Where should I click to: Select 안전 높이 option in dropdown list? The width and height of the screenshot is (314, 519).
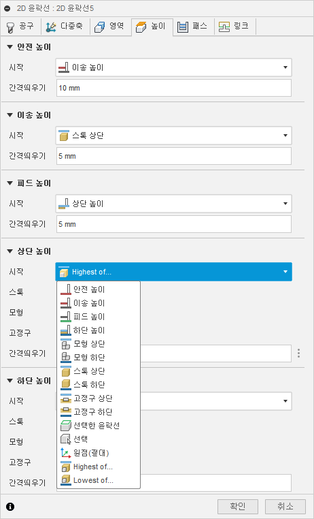99,289
